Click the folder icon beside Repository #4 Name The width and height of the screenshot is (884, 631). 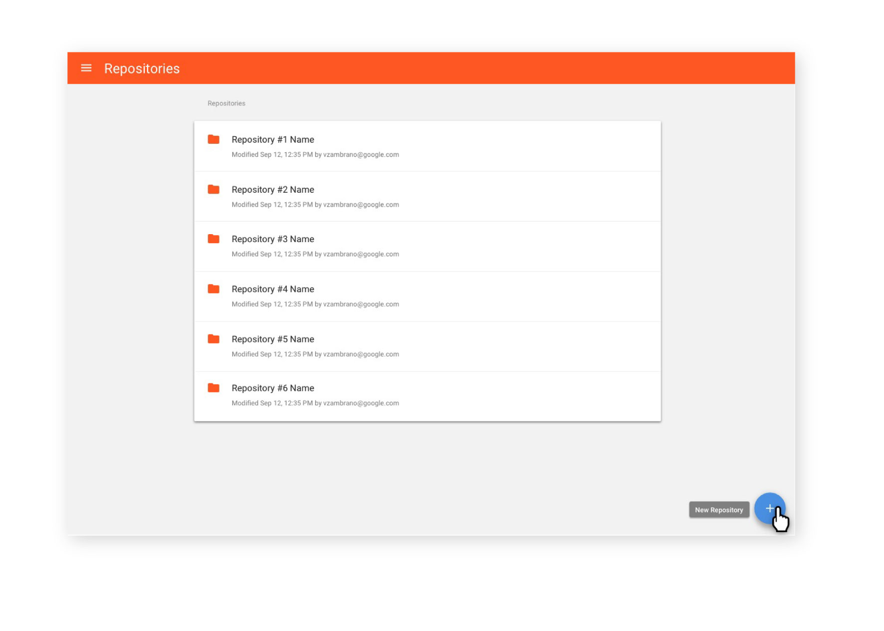pos(213,289)
